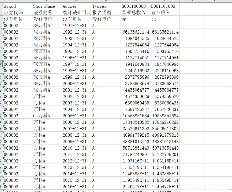Click 35526611302 in the 营业总收入 column

135,129
